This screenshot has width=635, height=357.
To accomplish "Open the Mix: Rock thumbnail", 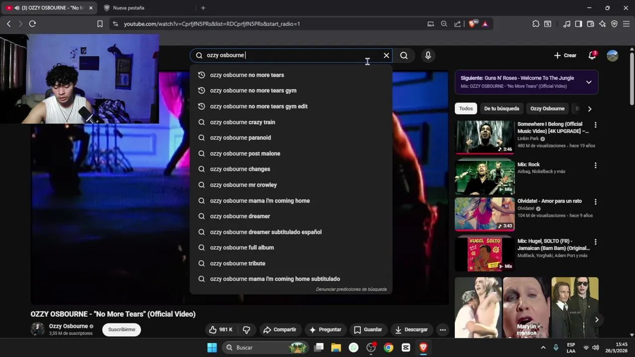I will pyautogui.click(x=485, y=176).
